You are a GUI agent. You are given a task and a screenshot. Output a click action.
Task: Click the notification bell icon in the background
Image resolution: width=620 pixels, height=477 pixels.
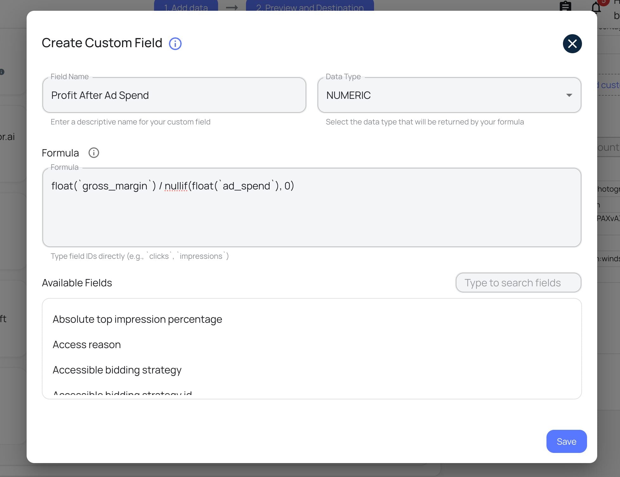pyautogui.click(x=596, y=7)
